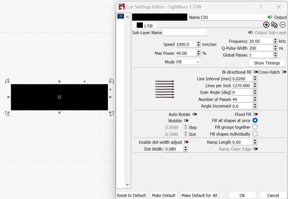Click the black layer color bar
The height and width of the screenshot is (199, 288).
(160, 17)
